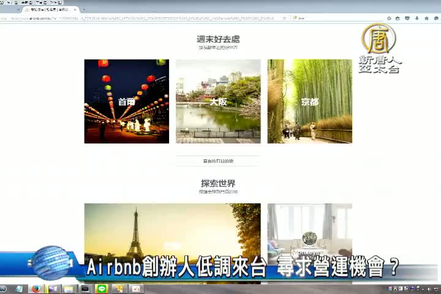
Task: Click the purple application icon in the taskbar
Action: pos(53,288)
